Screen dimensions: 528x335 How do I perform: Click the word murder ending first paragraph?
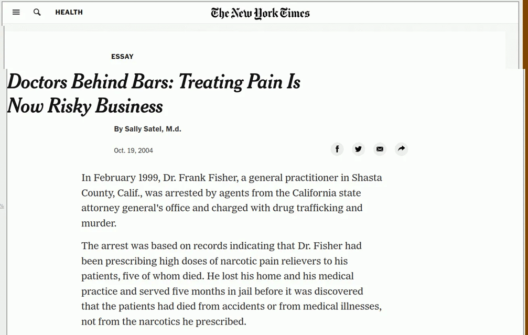pos(99,223)
